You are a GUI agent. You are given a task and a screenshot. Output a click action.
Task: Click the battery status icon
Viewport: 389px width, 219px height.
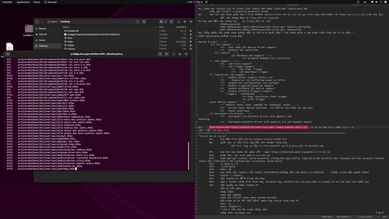(385, 2)
